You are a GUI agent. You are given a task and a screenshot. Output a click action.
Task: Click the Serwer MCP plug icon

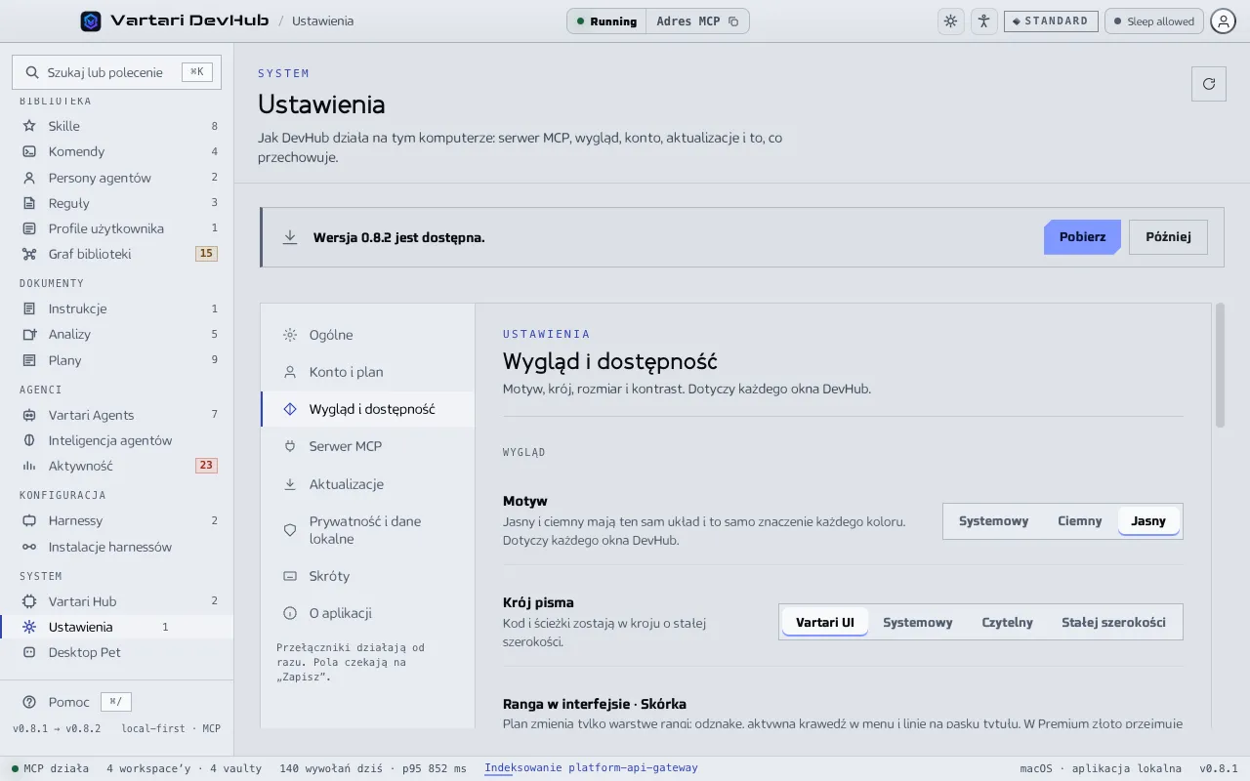pyautogui.click(x=290, y=446)
